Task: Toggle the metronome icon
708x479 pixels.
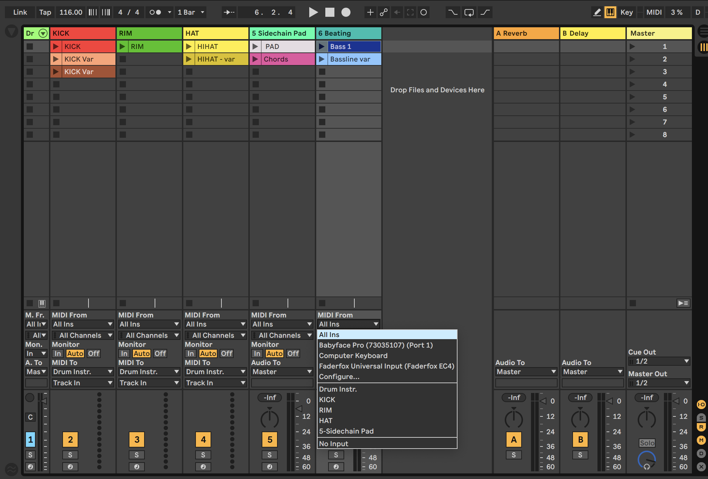Action: [155, 13]
